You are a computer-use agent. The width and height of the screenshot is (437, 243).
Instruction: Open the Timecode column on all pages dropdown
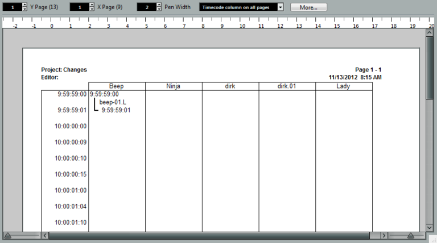point(280,7)
